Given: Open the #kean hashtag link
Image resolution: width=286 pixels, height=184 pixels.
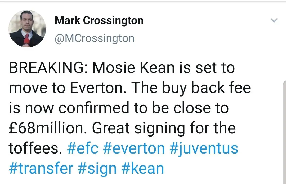Looking at the screenshot, I should pos(144,169).
